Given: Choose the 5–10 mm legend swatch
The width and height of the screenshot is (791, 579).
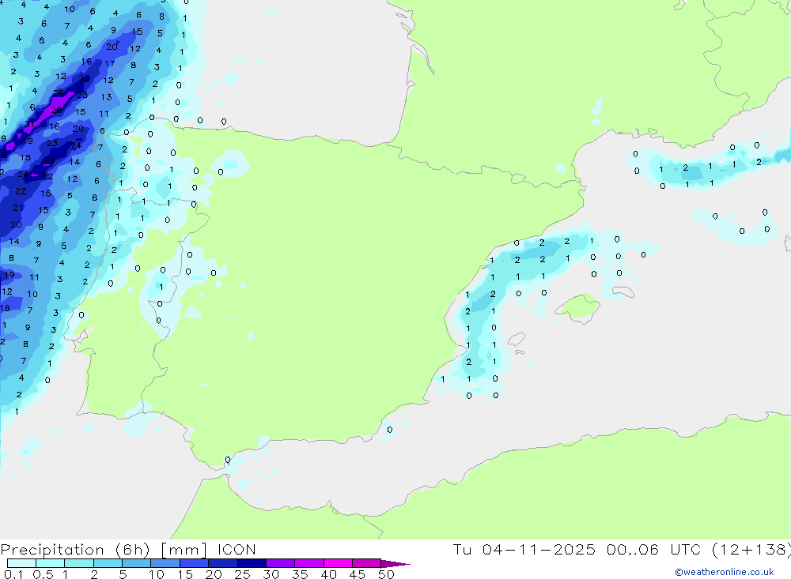Looking at the screenshot, I should 137,563.
